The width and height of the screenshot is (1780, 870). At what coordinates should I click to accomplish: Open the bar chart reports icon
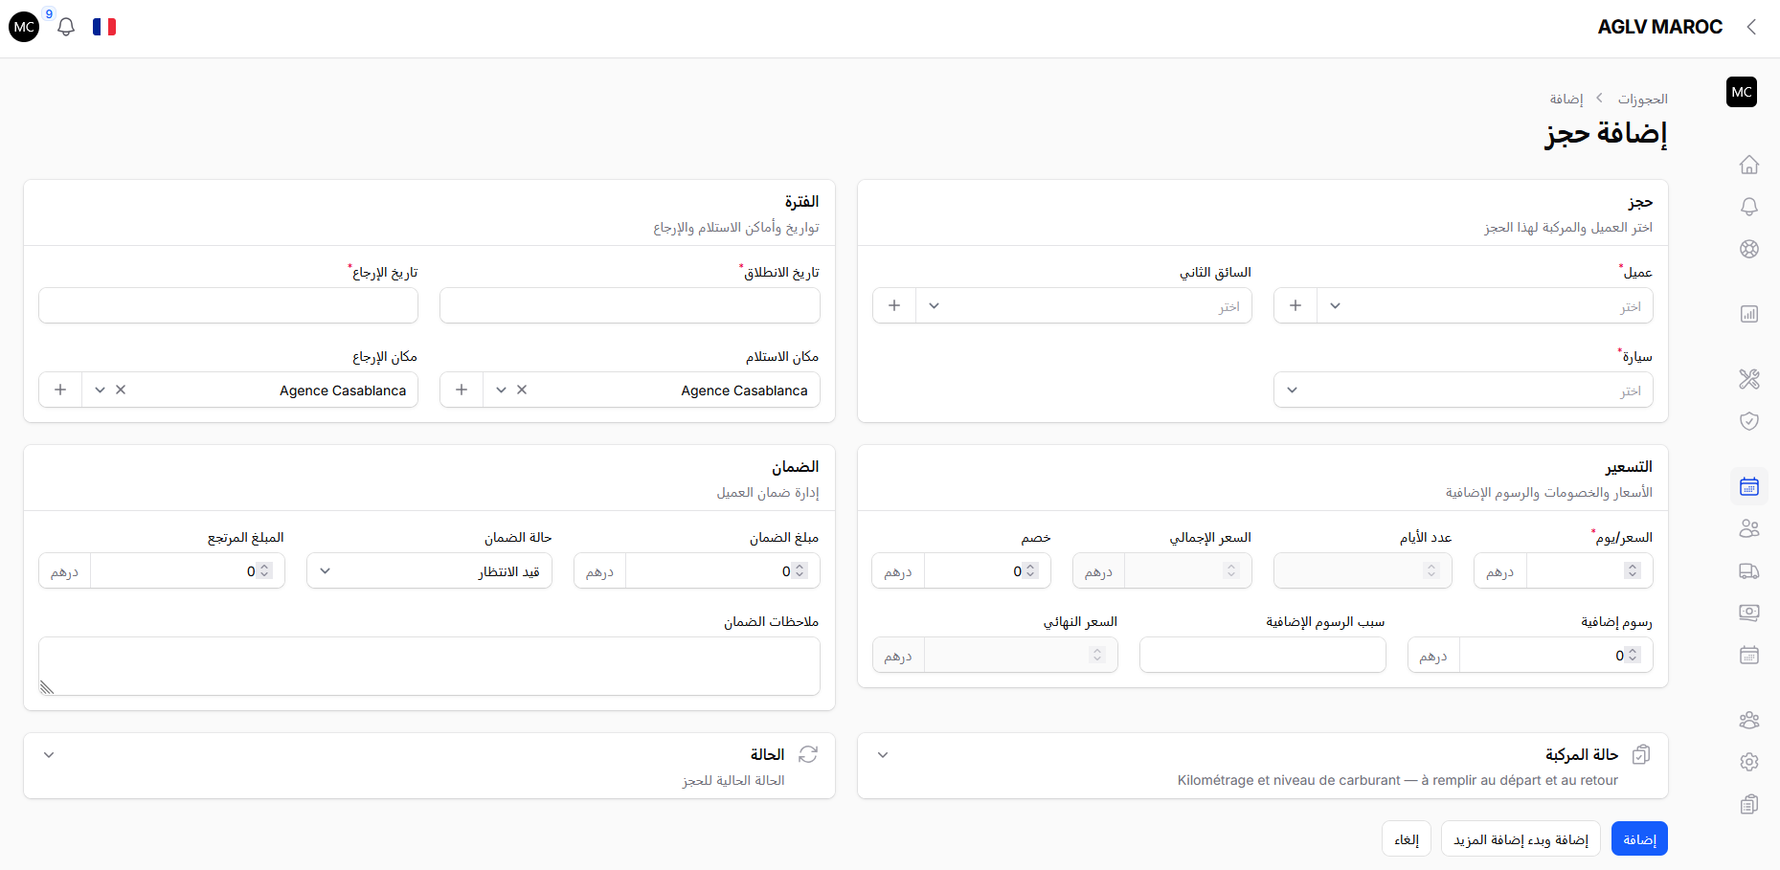(1748, 314)
